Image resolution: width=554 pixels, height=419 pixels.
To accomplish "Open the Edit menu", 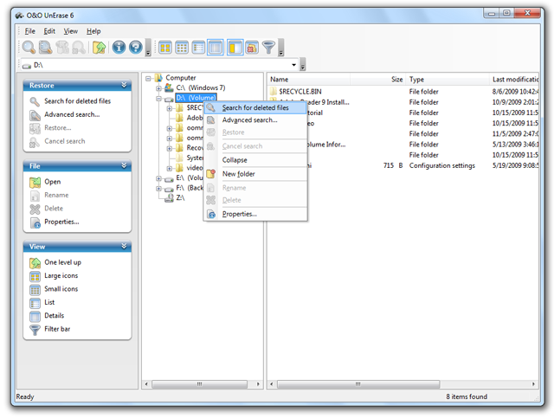I will point(49,31).
